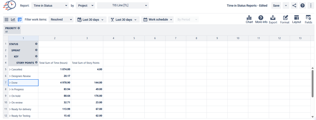
Task: Expand the Cancelled status row
Action: (x=10, y=69)
